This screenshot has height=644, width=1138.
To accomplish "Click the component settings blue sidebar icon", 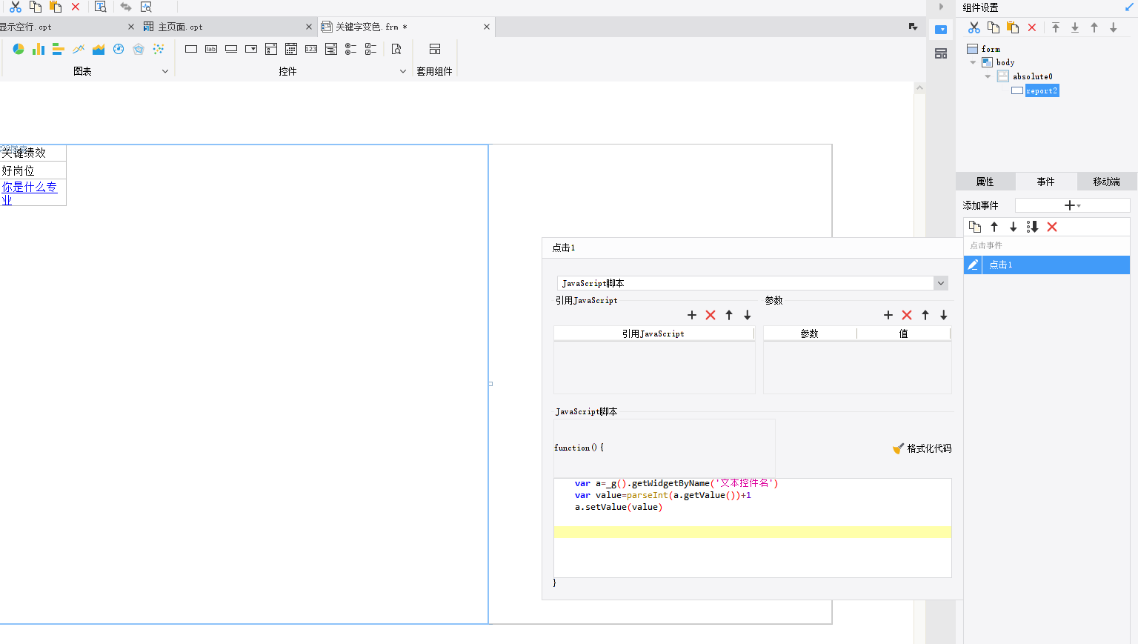I will pos(941,30).
